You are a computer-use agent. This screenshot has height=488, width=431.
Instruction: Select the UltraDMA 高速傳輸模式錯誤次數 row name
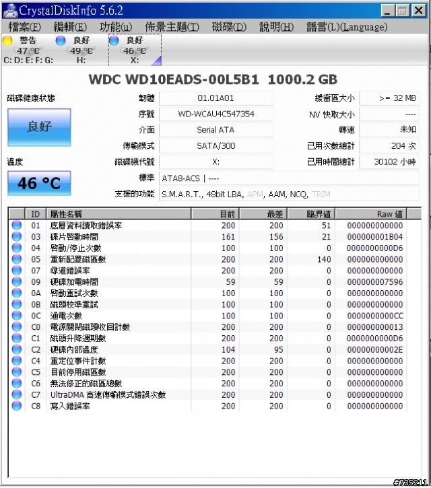[108, 395]
